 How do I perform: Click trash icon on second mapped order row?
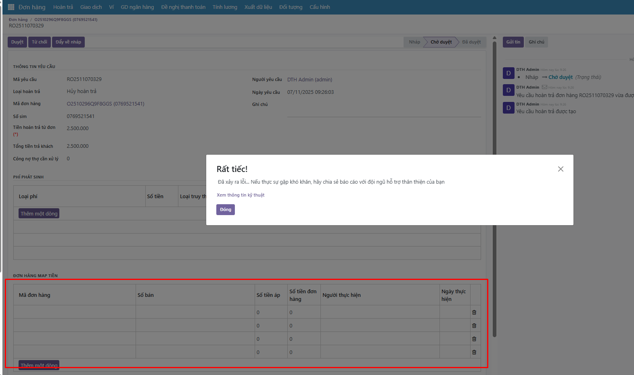pos(474,325)
